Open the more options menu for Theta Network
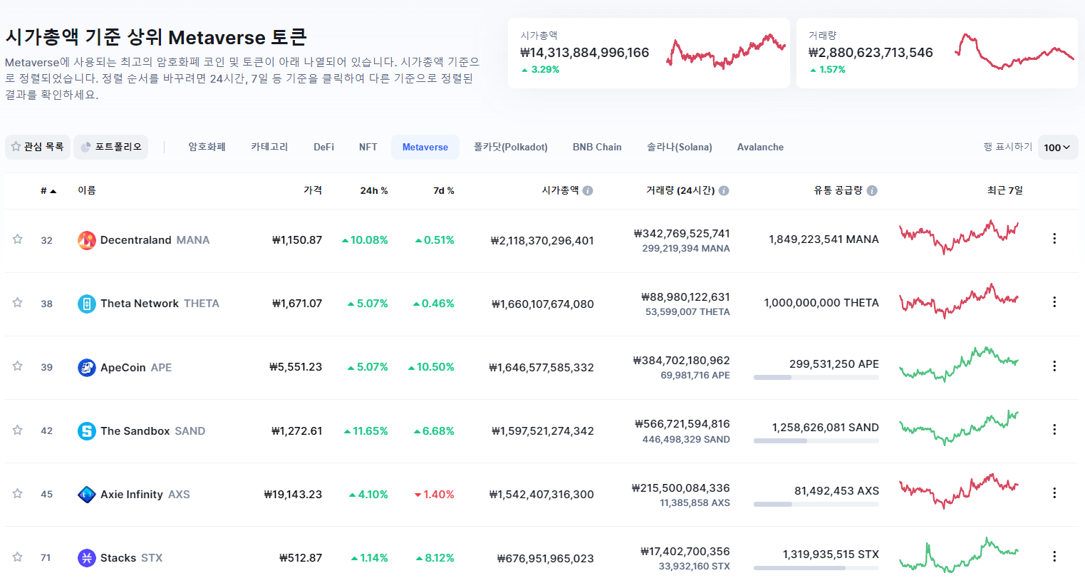The height and width of the screenshot is (583, 1085). click(1054, 302)
